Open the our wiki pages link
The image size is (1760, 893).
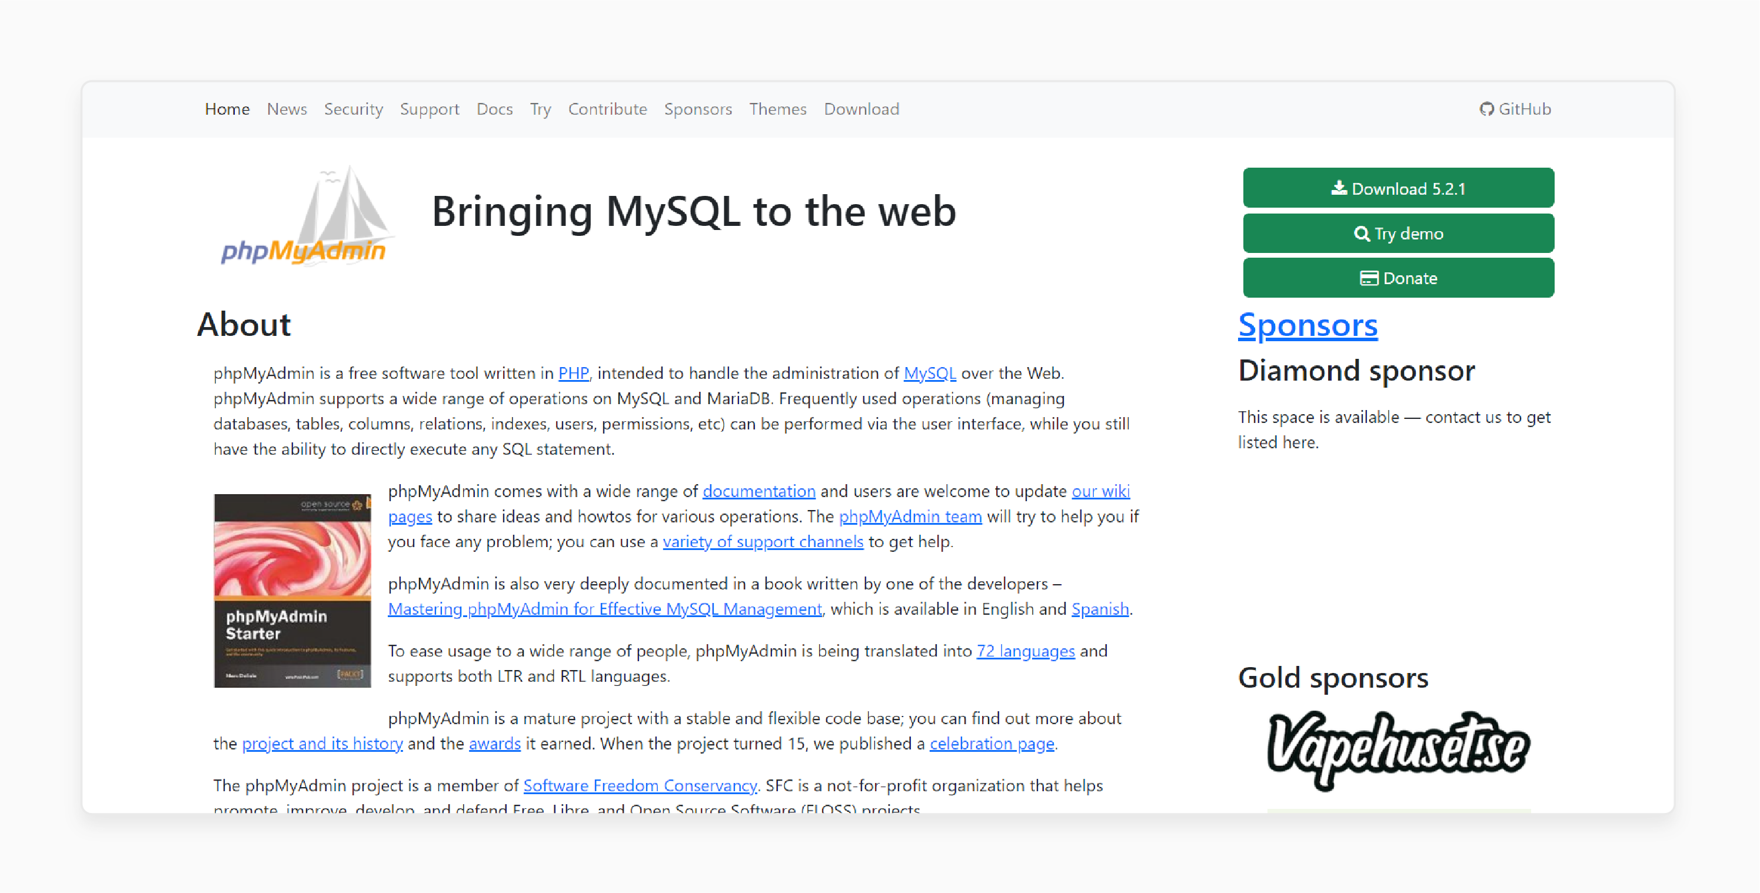[x=1101, y=491]
